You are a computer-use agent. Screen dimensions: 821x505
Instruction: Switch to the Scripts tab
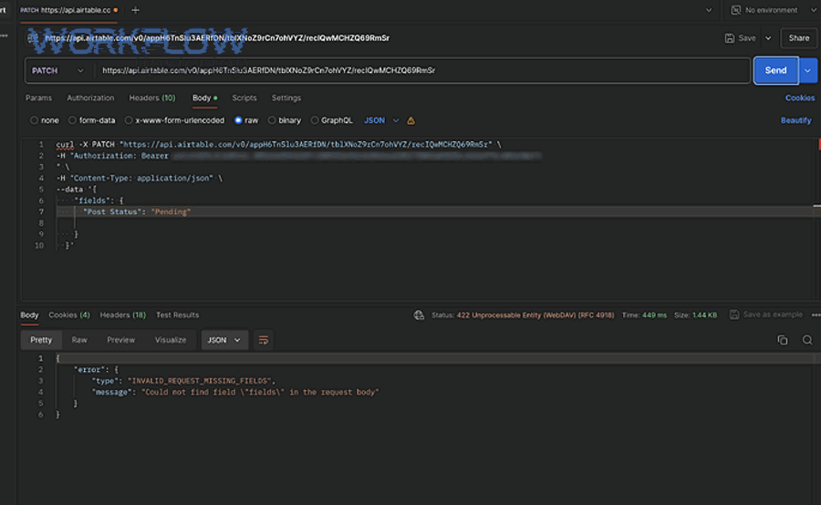pos(244,98)
